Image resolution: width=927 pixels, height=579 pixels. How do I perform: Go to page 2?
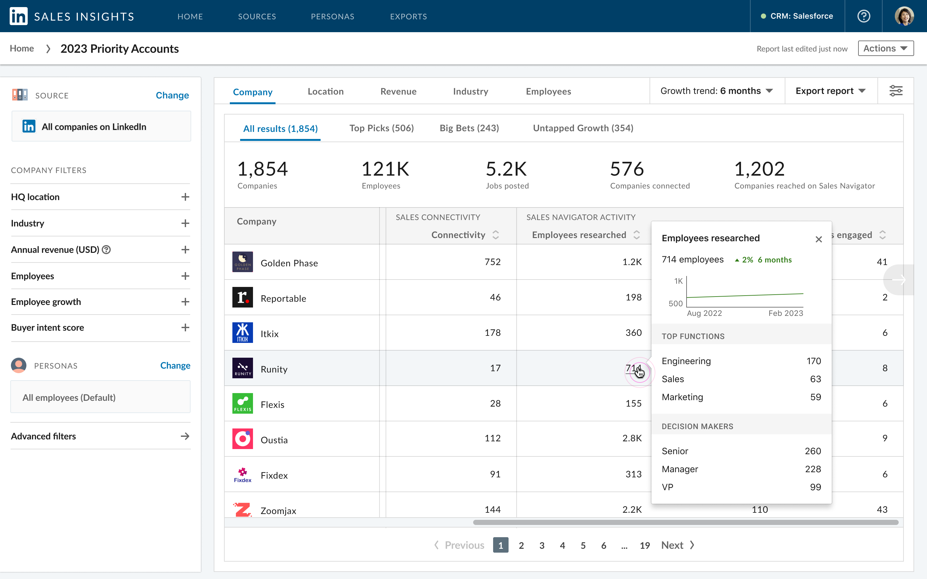tap(521, 545)
